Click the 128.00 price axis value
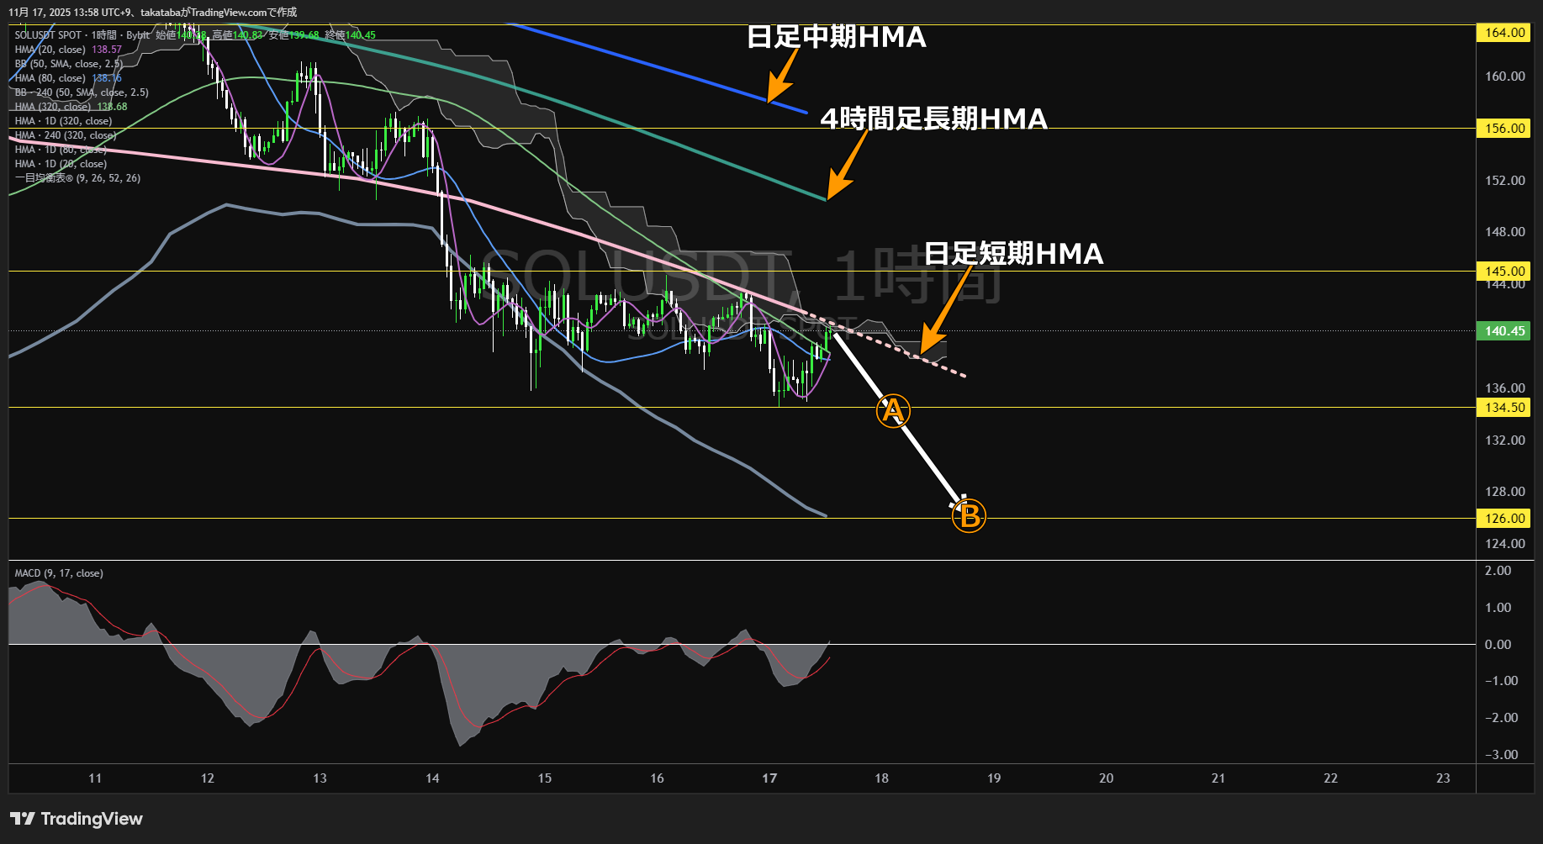1543x844 pixels. tap(1505, 492)
